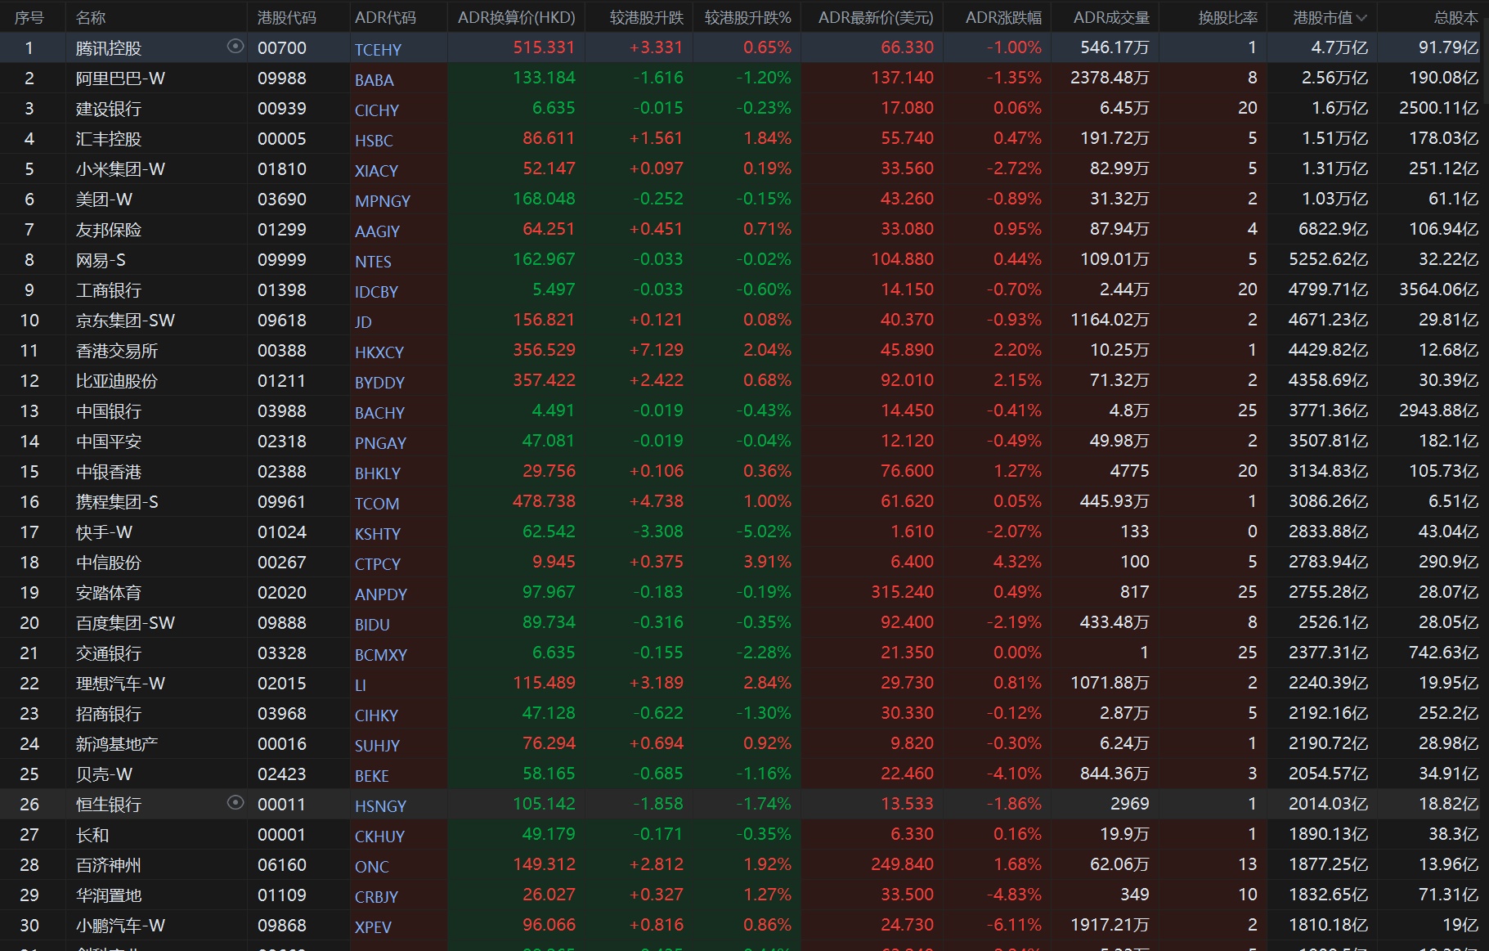Sort by ADR涨跌幅 column header
The image size is (1489, 951).
[1003, 17]
